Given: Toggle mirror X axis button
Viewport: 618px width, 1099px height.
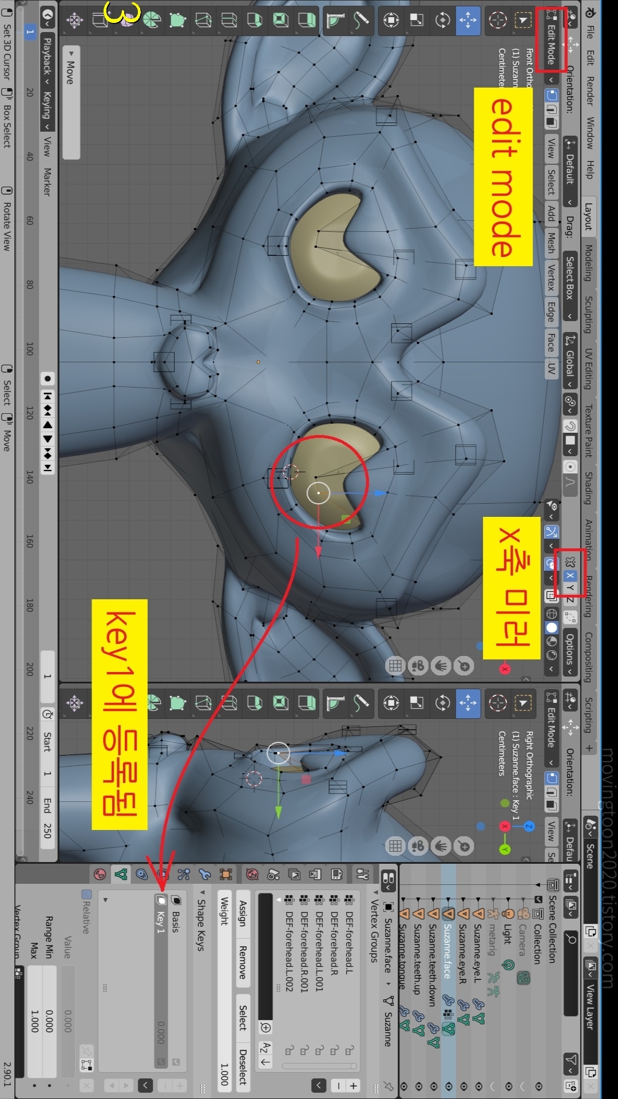Looking at the screenshot, I should (570, 576).
